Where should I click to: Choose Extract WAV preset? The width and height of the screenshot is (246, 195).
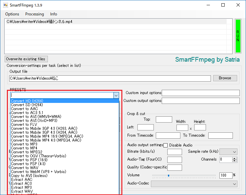coord(65,191)
